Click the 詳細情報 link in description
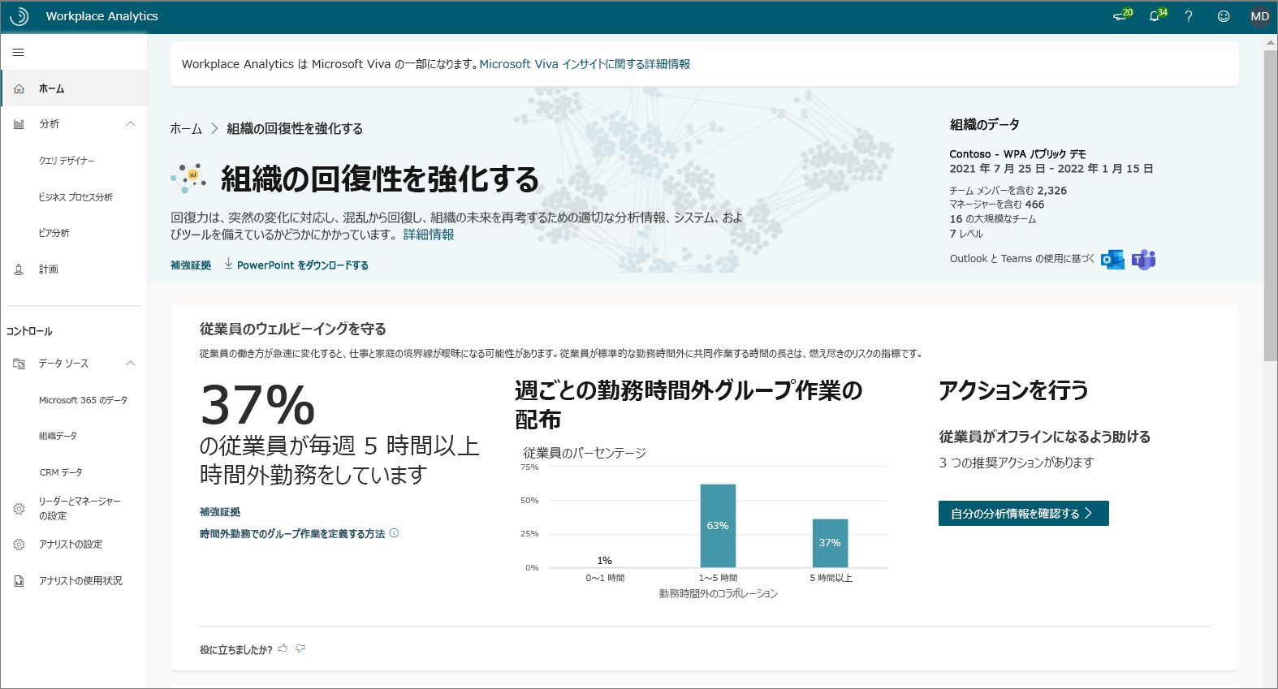Image resolution: width=1278 pixels, height=689 pixels. click(x=429, y=235)
